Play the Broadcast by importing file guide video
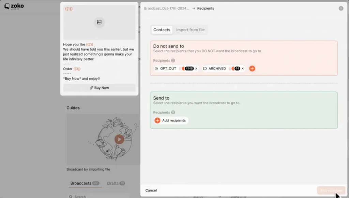This screenshot has width=349, height=198. coord(119,139)
